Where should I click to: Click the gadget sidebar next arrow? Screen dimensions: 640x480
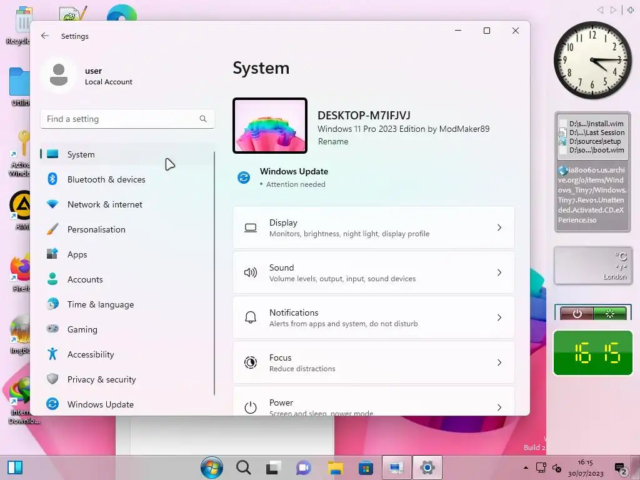[613, 10]
